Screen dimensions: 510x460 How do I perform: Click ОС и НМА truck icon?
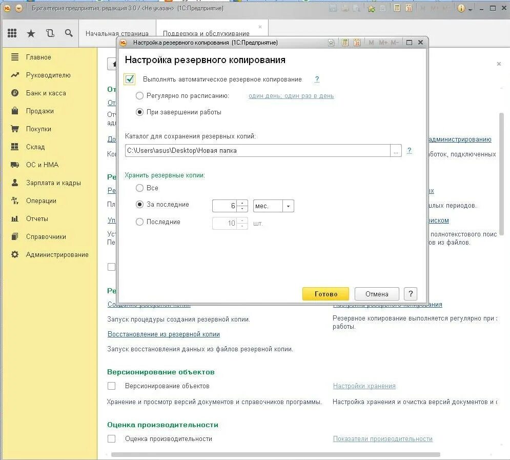click(15, 165)
